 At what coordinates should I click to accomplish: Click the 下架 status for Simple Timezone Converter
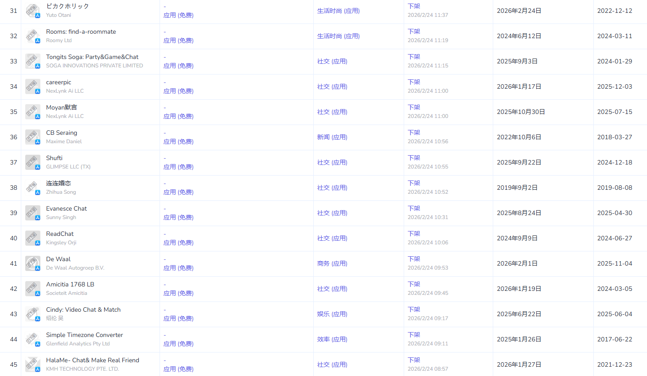point(414,335)
